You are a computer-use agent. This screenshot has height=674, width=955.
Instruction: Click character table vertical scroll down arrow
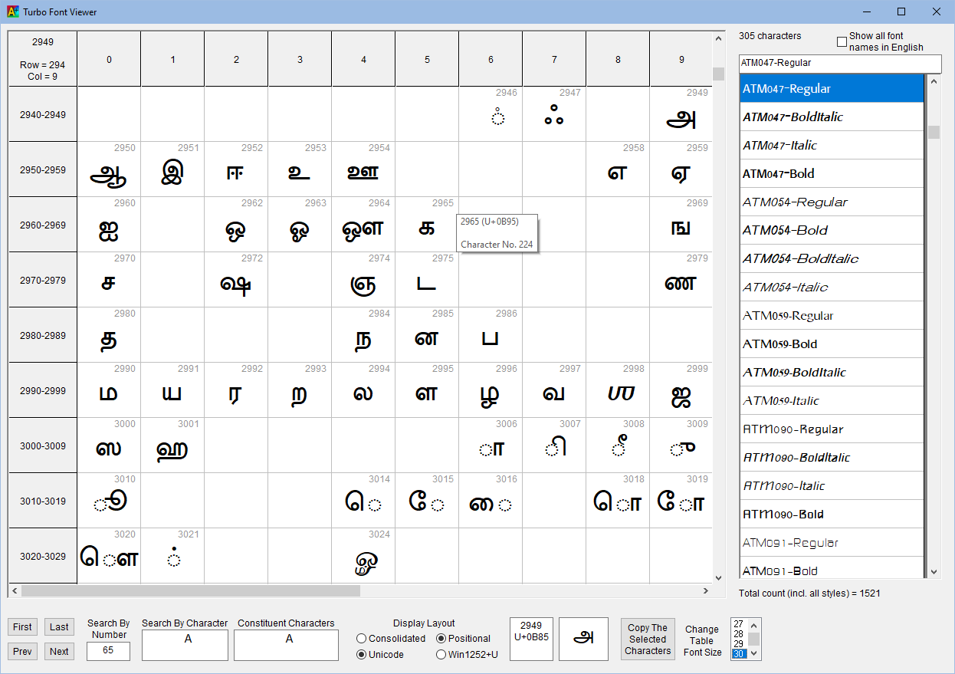718,578
